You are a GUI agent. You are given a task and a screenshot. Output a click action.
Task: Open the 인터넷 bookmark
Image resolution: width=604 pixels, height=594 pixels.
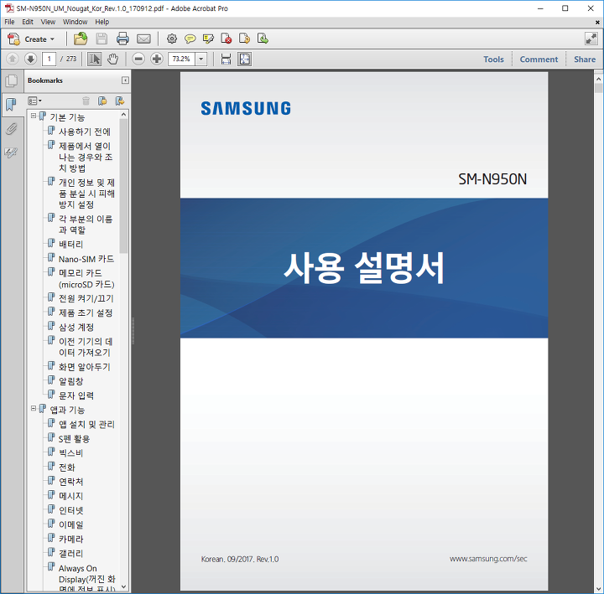tap(70, 510)
